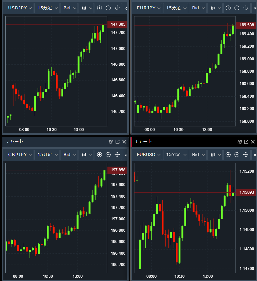Open settings gear of the GBPJPY chart panel
Viewport: 257px width, 281px height.
111,142
